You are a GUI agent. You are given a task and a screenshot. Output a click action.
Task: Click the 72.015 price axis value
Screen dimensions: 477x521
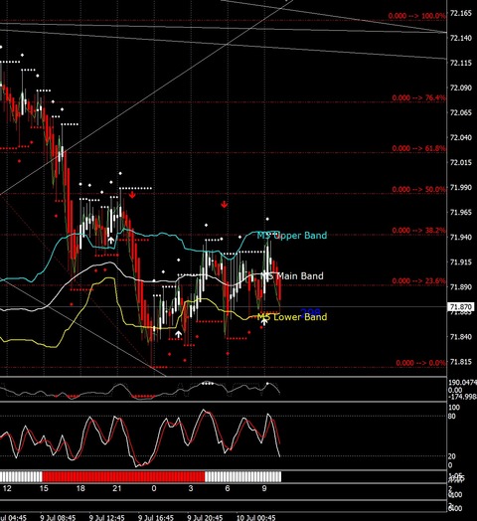point(461,162)
